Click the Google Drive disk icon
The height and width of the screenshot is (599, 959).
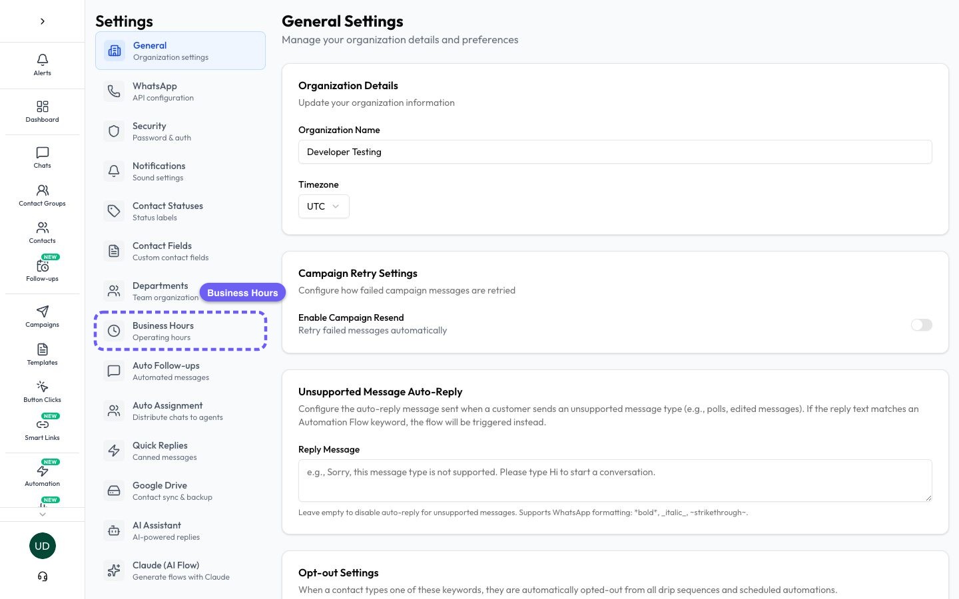pyautogui.click(x=114, y=491)
